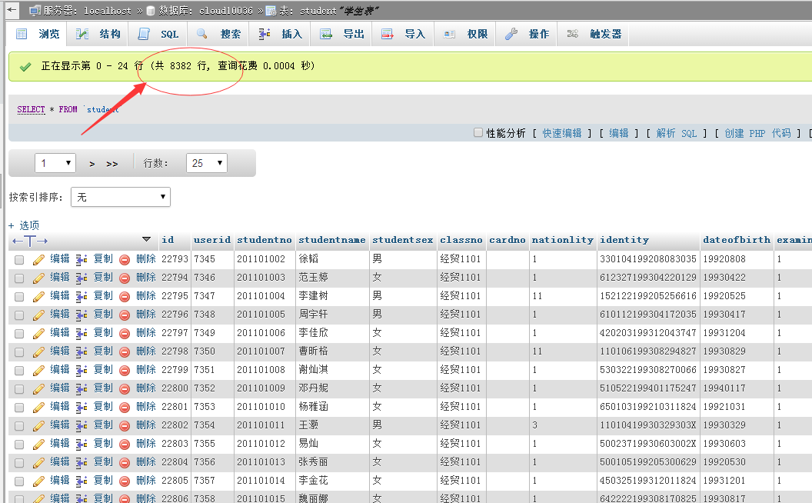Click the copy icon for row 22794

pyautogui.click(x=82, y=278)
